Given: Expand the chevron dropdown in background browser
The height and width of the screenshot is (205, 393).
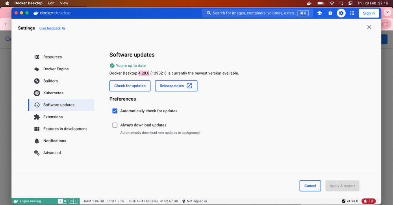Looking at the screenshot, I should [x=387, y=12].
